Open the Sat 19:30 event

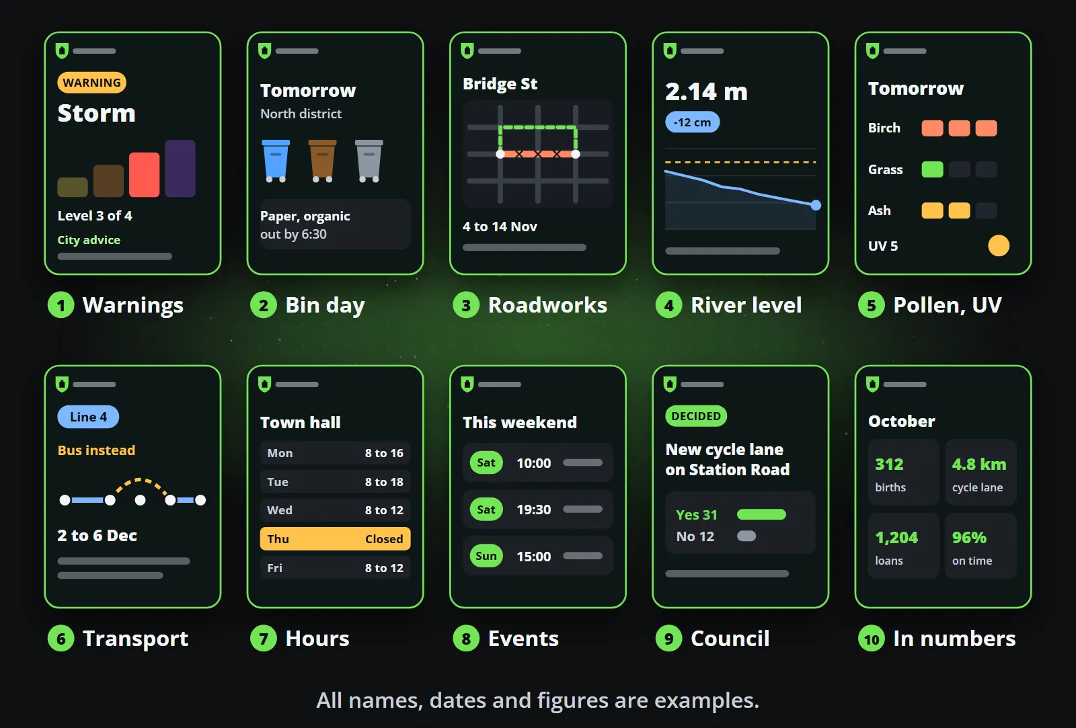538,510
